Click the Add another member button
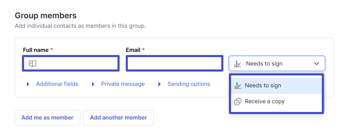 click(x=118, y=118)
